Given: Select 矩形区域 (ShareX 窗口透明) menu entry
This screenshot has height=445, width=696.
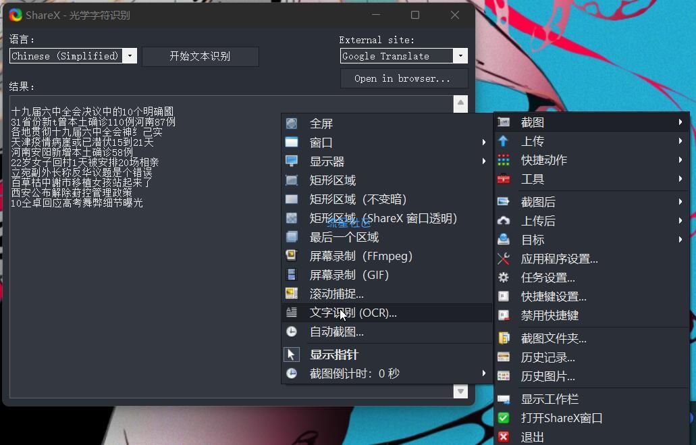Looking at the screenshot, I should point(387,218).
